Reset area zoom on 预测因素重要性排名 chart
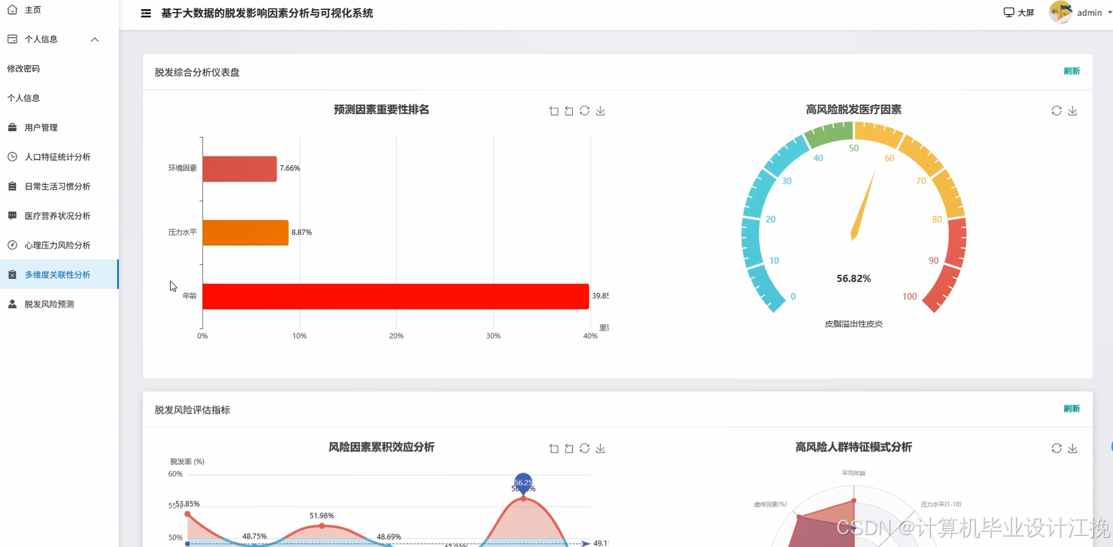Image resolution: width=1113 pixels, height=547 pixels. (569, 111)
